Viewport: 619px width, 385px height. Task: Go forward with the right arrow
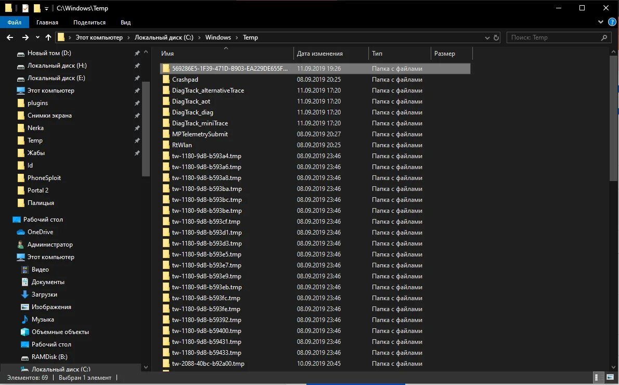click(25, 37)
